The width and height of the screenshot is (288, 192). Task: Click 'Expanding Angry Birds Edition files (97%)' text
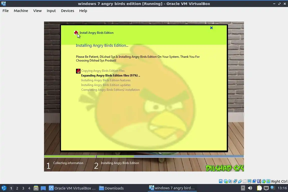click(x=110, y=75)
